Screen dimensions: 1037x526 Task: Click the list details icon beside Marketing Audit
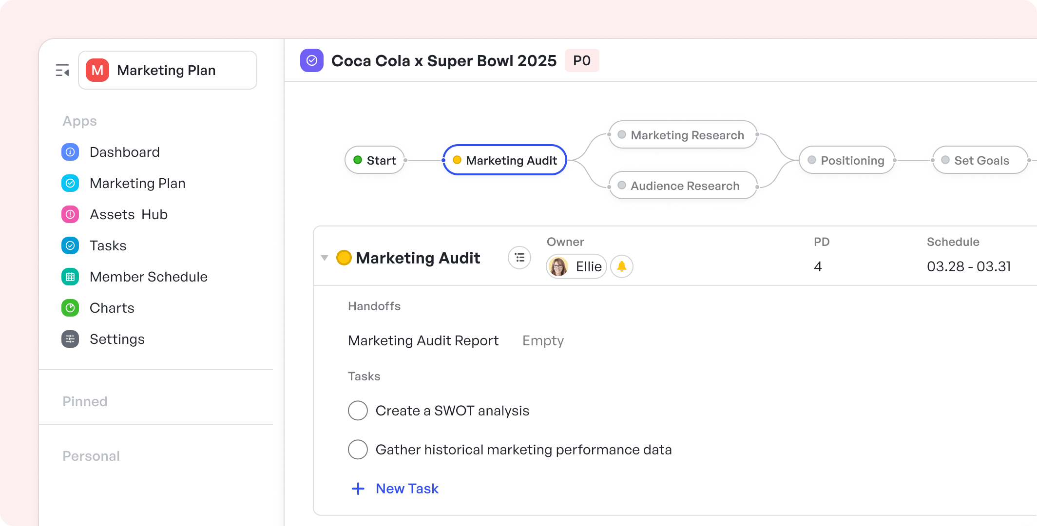(519, 258)
